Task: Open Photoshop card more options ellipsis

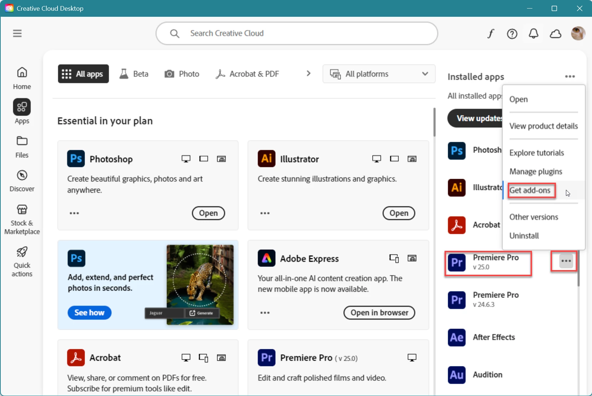Action: (x=74, y=213)
